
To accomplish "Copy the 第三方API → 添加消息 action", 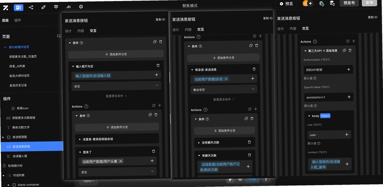I will [344, 50].
